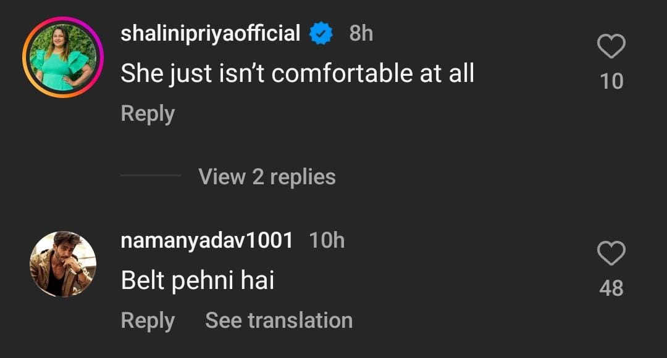Reply to the 'Belt pehni hai' comment
This screenshot has width=667, height=358.
148,320
